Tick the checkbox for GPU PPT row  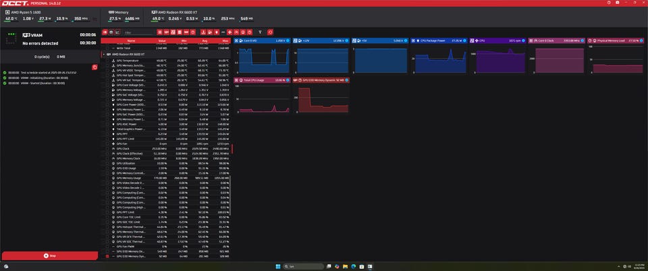[x=107, y=134]
